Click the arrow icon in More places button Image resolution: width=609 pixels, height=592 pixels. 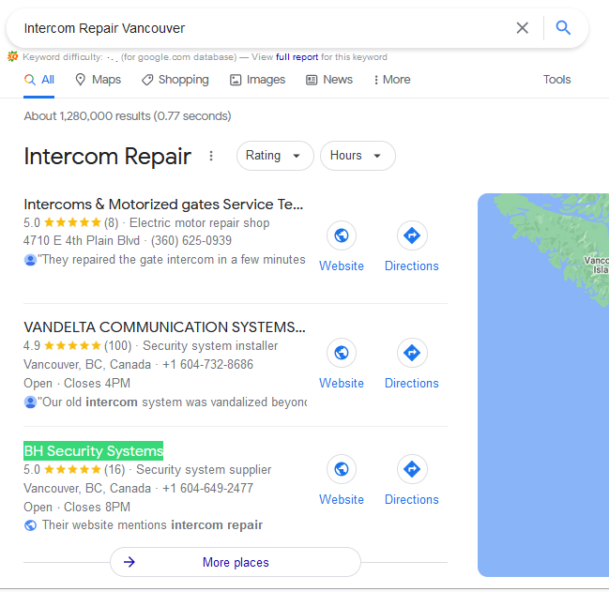pyautogui.click(x=129, y=562)
